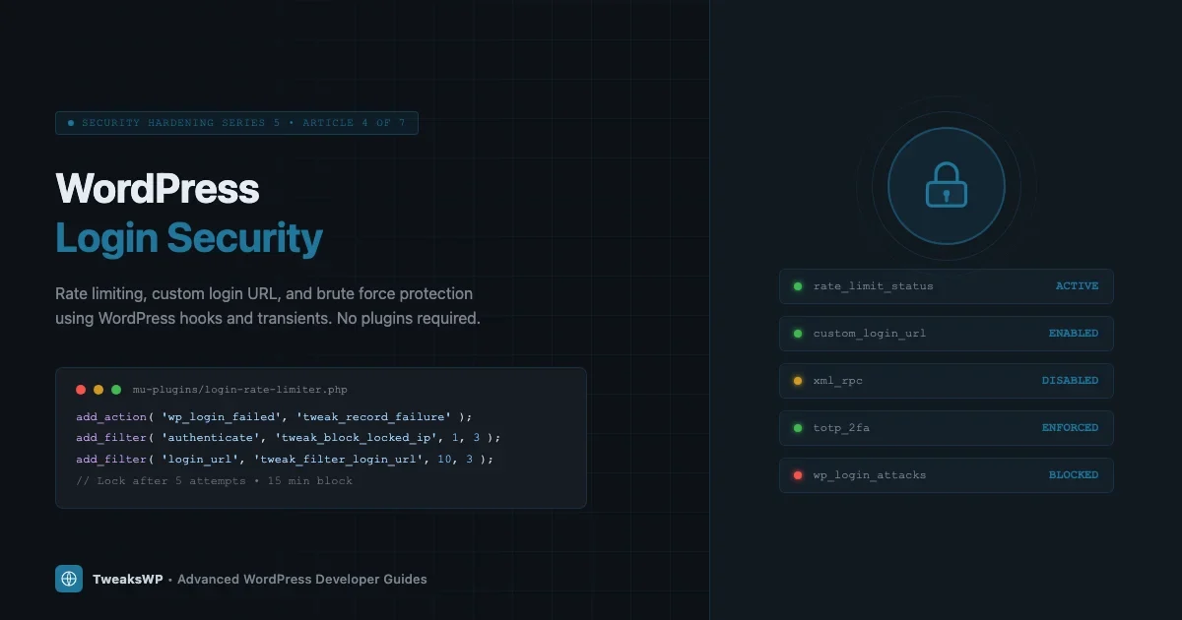Viewport: 1182px width, 620px height.
Task: Click Advanced WordPress Developer Guides tagline
Action: [302, 580]
